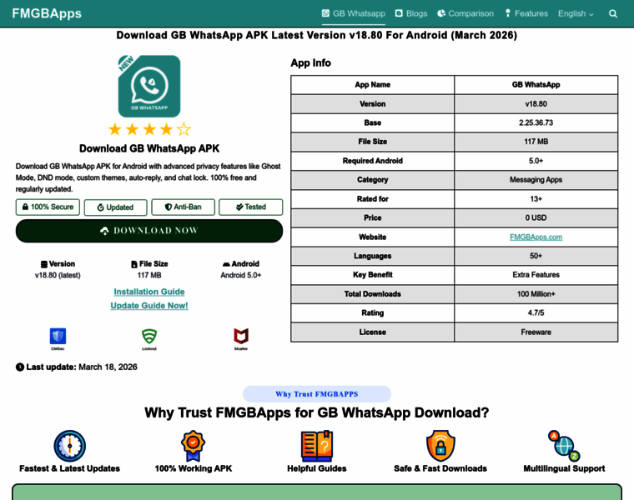This screenshot has height=500, width=634.
Task: Click the Why Trust FMGBAPPS pill label
Action: 317,394
